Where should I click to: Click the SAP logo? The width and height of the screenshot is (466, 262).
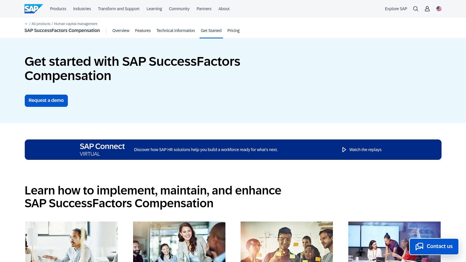click(33, 8)
